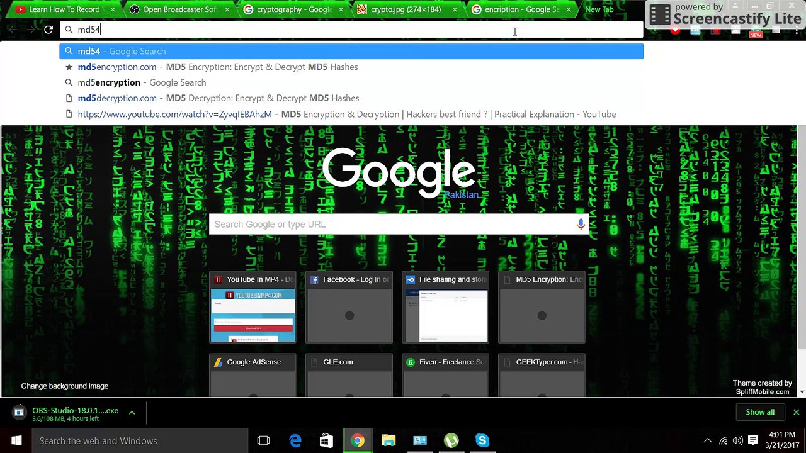The height and width of the screenshot is (453, 806).
Task: Click the Chrome taskbar icon
Action: pyautogui.click(x=357, y=440)
